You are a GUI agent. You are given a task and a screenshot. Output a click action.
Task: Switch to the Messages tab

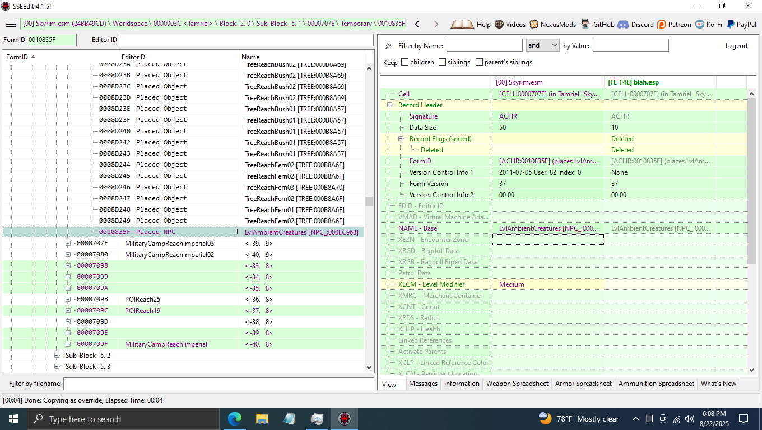point(423,384)
